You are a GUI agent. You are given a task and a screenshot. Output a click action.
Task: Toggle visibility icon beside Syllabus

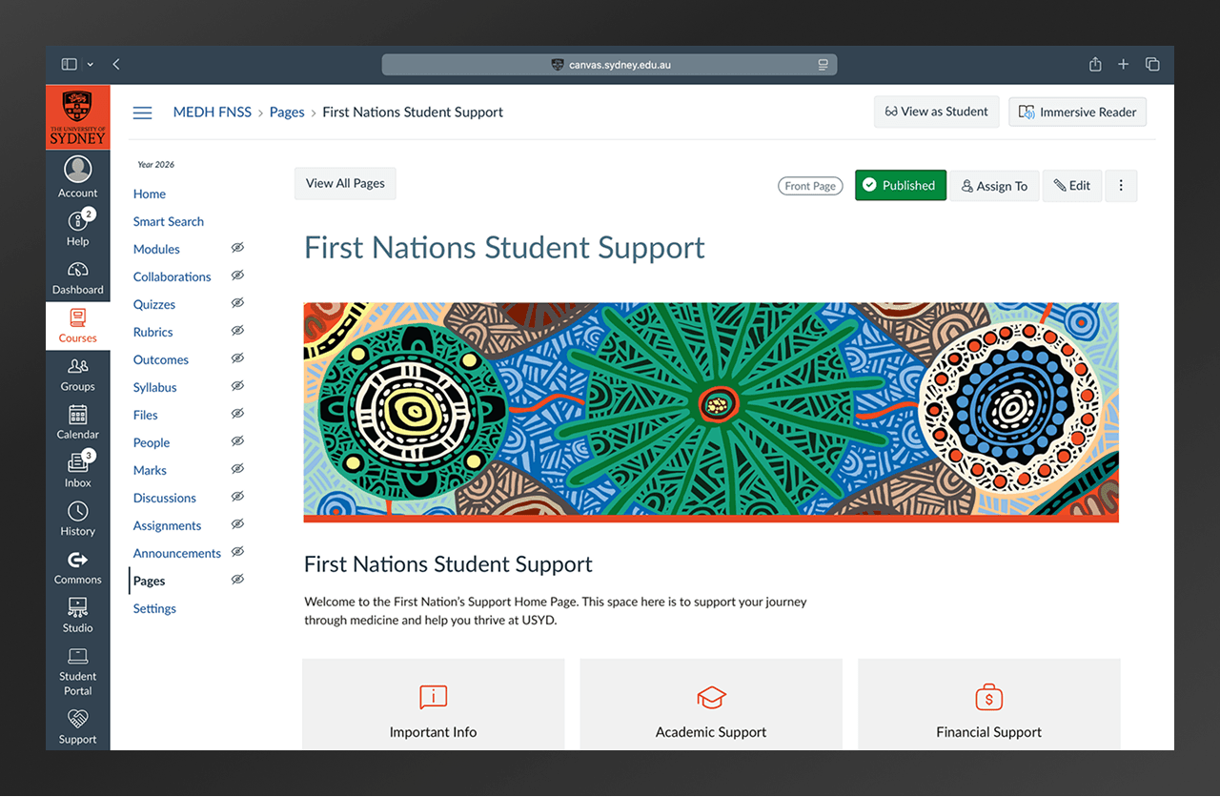click(x=237, y=386)
